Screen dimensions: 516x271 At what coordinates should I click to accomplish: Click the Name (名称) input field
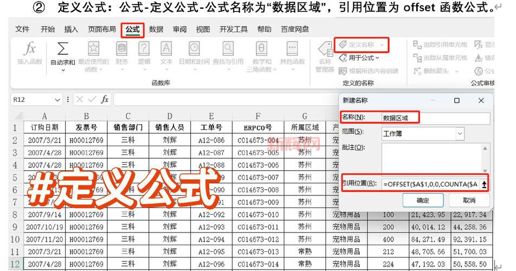point(436,118)
